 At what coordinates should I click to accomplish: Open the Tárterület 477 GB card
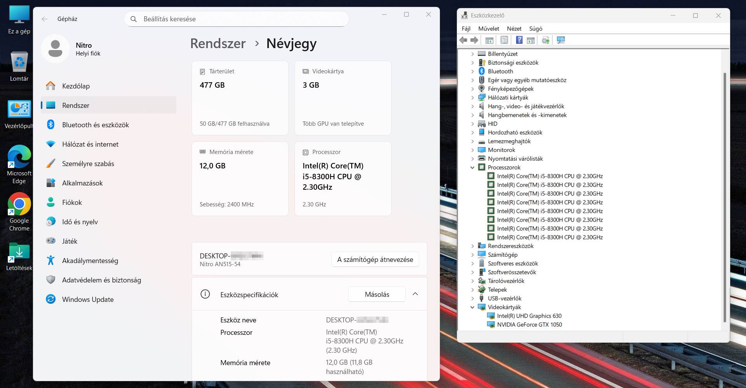click(240, 98)
